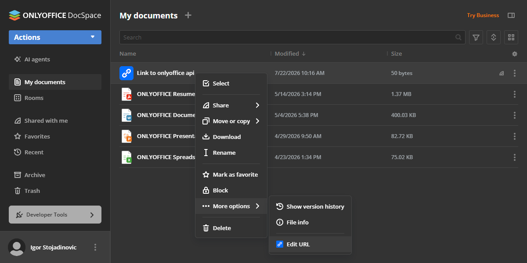The width and height of the screenshot is (527, 263).
Task: Click the plus icon beside My documents
Action: click(188, 15)
